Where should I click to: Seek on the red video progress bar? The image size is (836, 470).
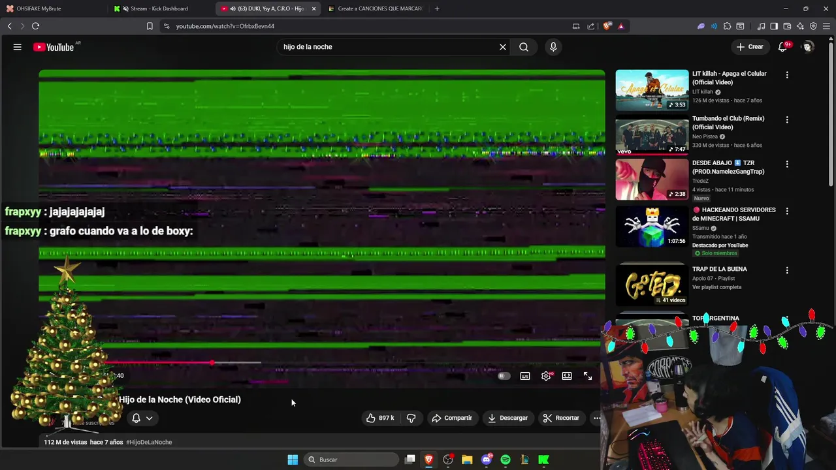(183, 362)
